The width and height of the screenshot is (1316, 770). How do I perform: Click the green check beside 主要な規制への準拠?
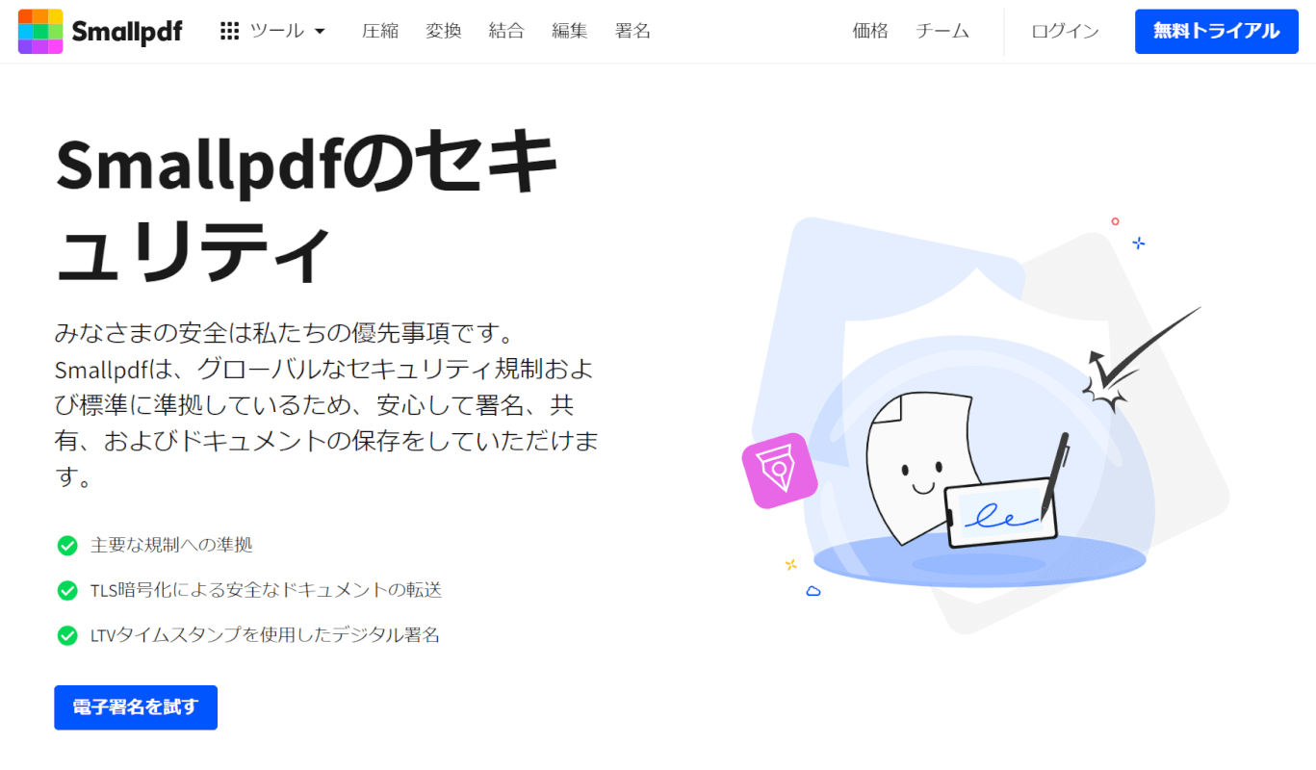(67, 546)
